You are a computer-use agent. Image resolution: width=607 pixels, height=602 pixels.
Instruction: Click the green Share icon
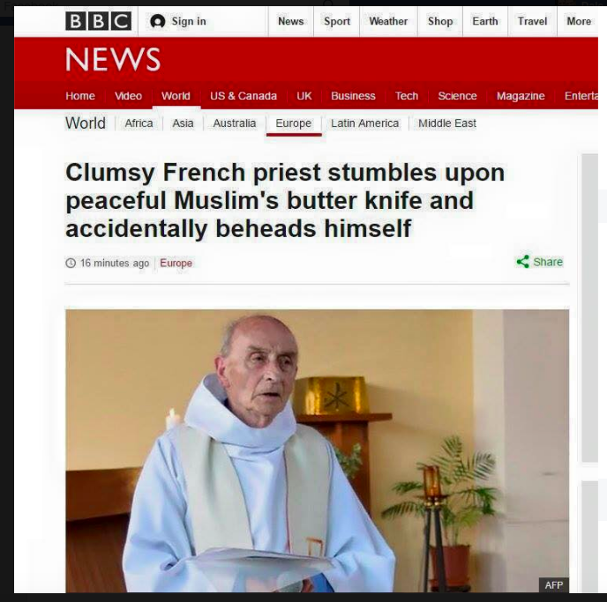(x=522, y=262)
